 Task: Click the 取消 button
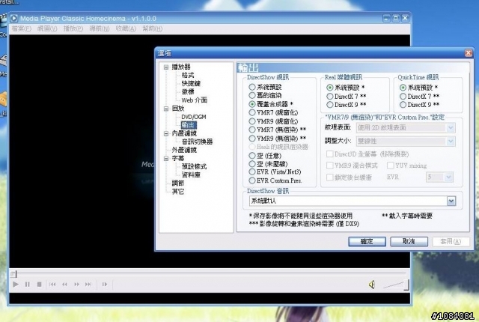(409, 242)
